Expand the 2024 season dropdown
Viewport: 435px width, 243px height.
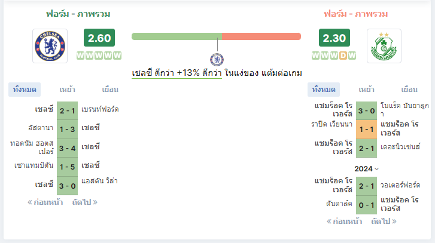click(366, 169)
